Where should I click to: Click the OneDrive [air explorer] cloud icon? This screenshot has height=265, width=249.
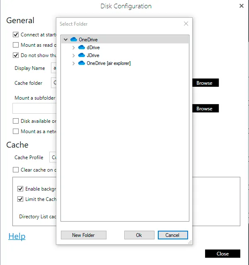click(x=82, y=63)
